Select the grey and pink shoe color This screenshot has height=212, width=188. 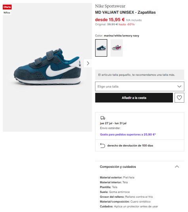tap(116, 48)
